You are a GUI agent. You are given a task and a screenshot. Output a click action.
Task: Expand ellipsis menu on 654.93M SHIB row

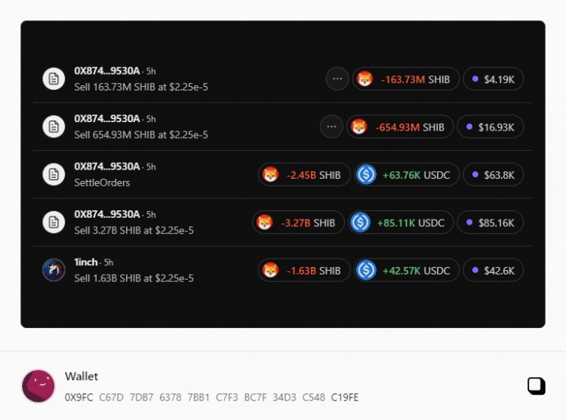331,127
